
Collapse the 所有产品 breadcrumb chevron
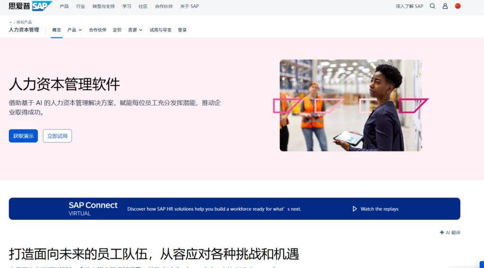pos(10,22)
